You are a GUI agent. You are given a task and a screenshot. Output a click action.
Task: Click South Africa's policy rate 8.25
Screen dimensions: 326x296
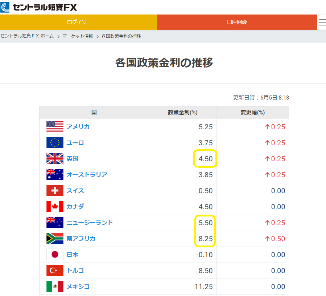click(x=206, y=239)
